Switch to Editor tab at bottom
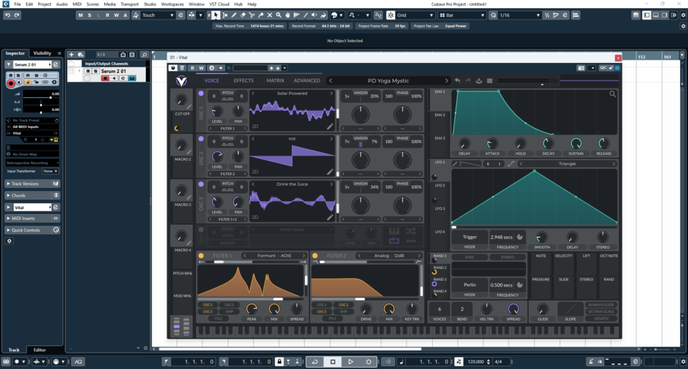 click(40, 350)
